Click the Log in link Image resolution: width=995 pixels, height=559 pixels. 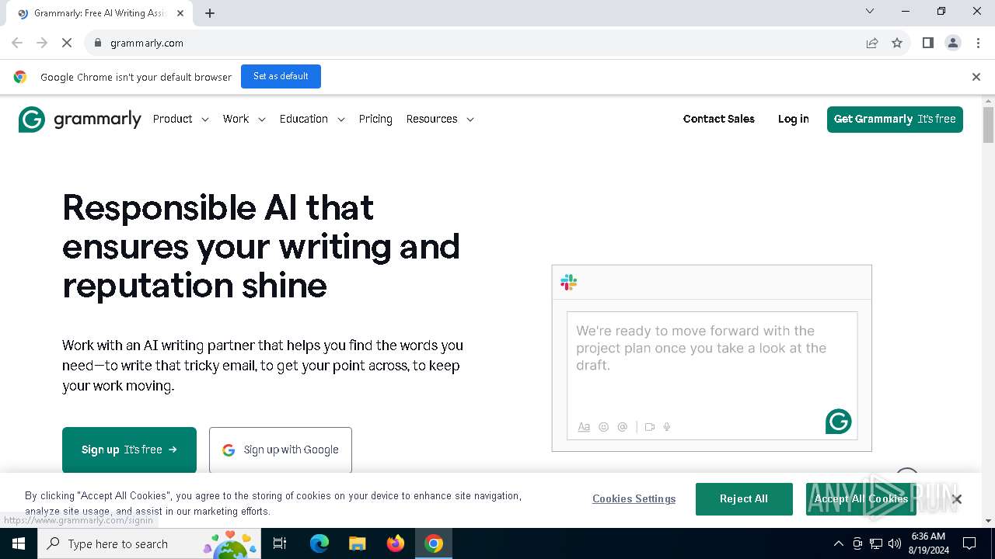[793, 119]
